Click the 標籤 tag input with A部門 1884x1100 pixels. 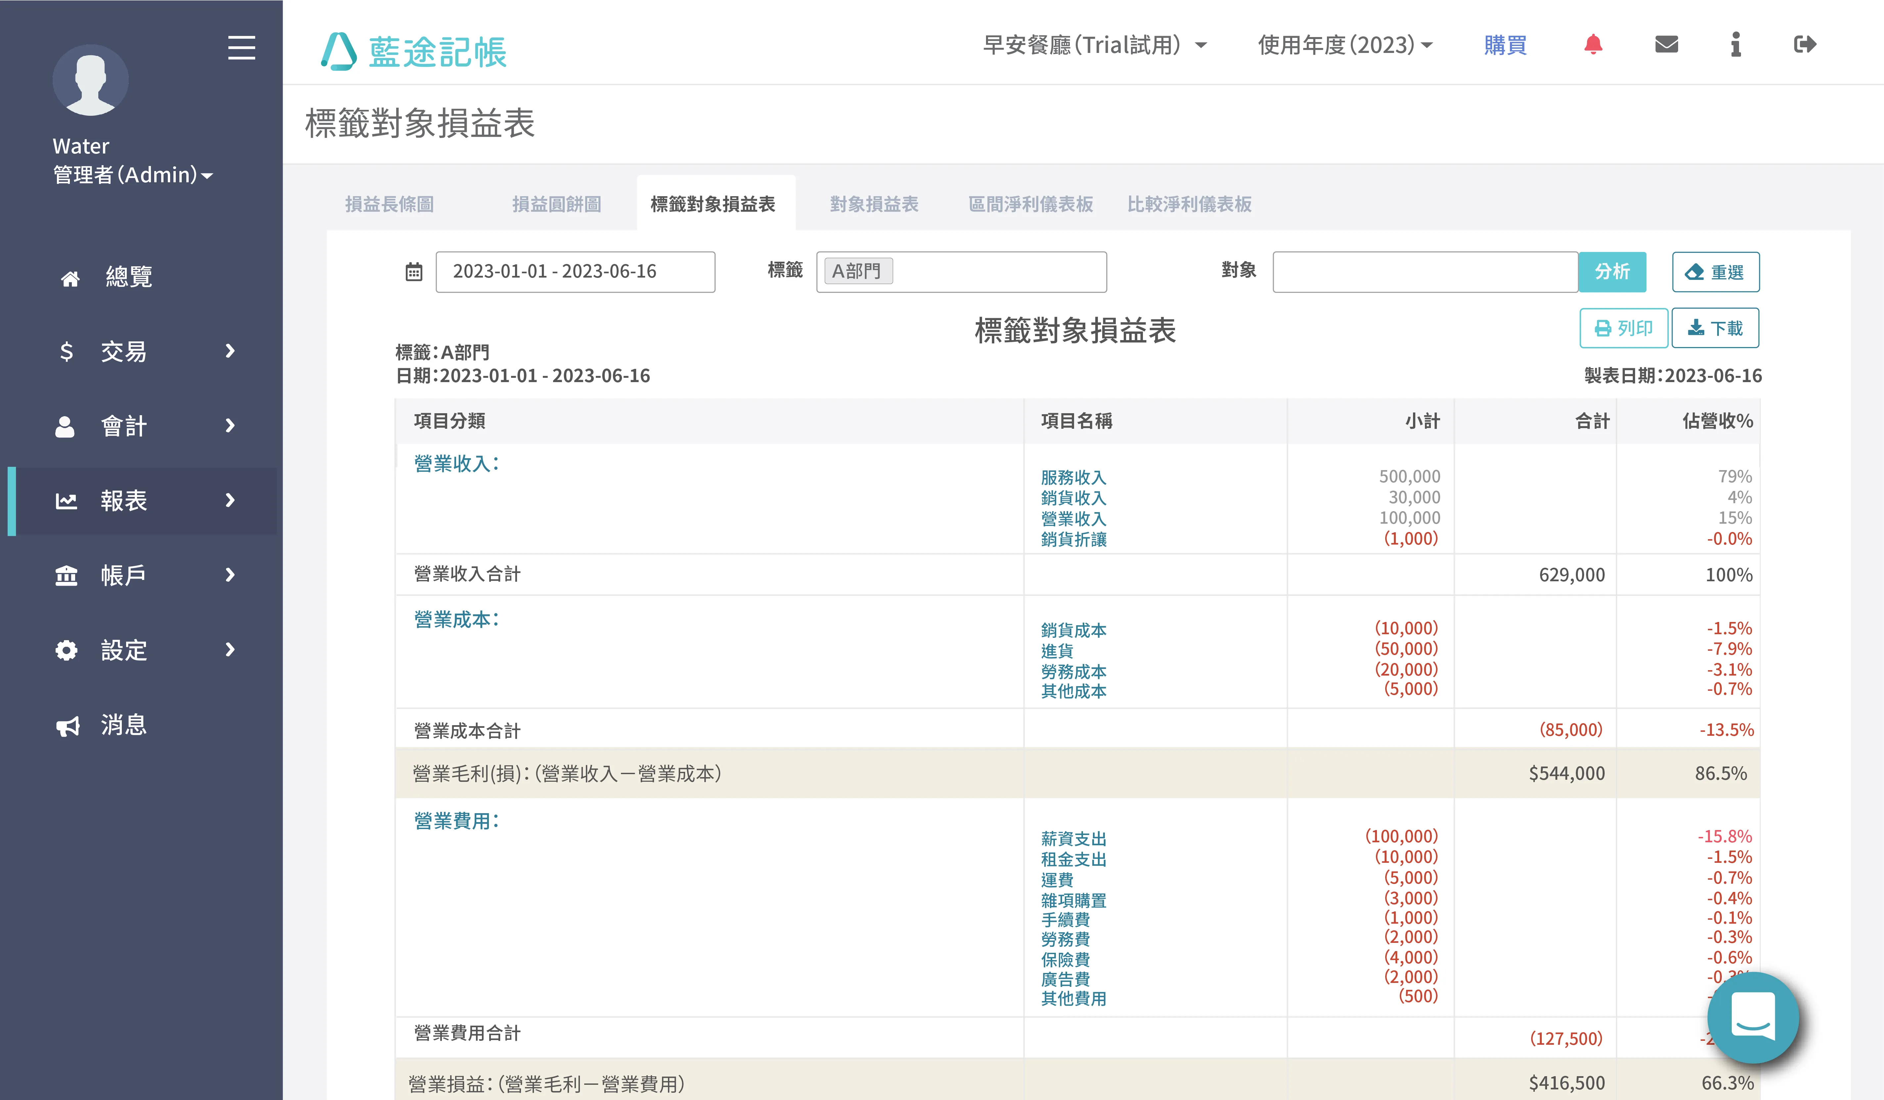tap(962, 272)
